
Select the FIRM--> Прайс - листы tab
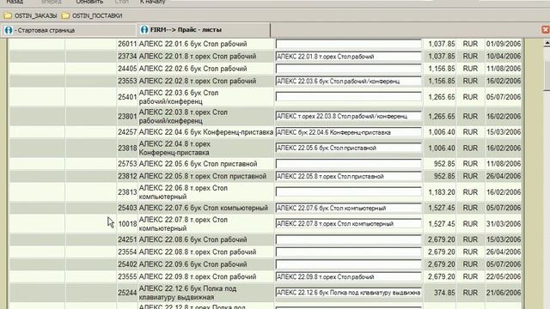click(204, 30)
